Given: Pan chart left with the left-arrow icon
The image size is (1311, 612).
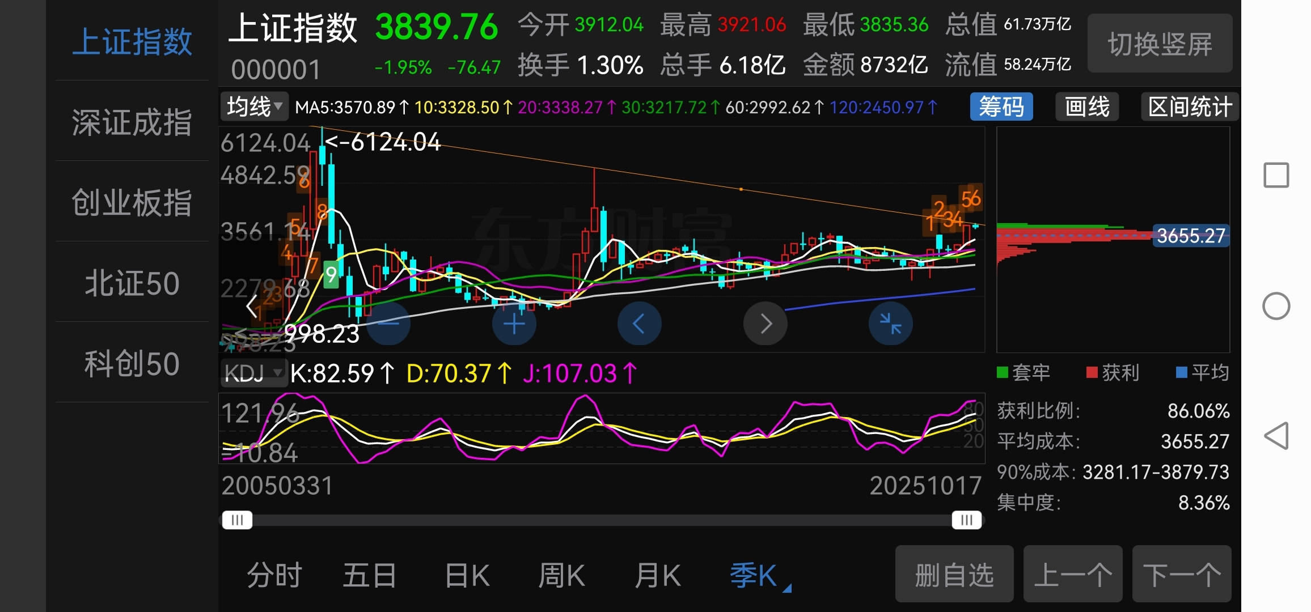Looking at the screenshot, I should coord(639,322).
